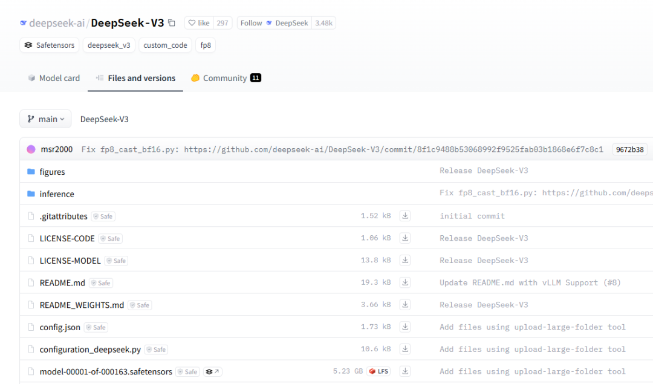Download the .gitattributes file via its icon
Screen dimensions: 653x384
tap(405, 216)
